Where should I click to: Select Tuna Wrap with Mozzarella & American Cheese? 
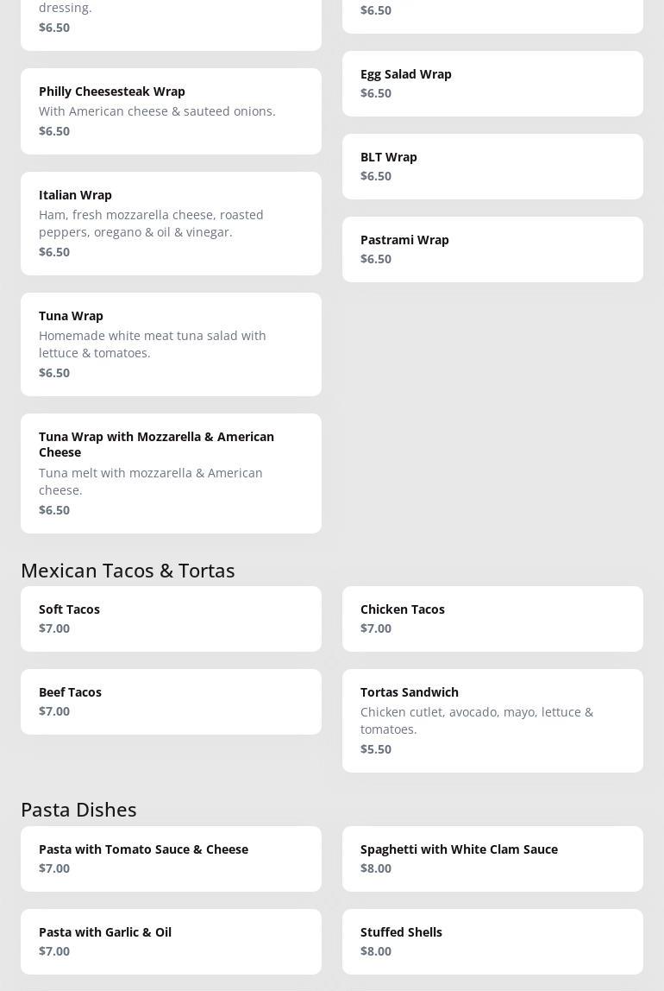point(171,472)
